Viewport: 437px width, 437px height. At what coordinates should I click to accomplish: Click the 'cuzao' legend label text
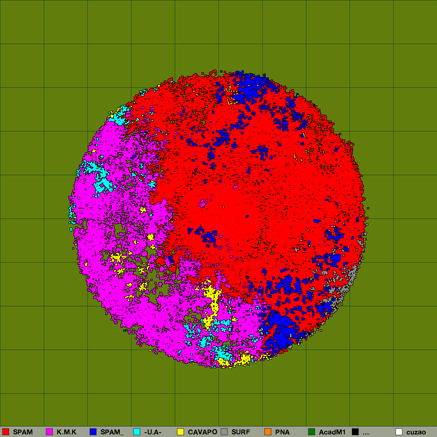coord(416,432)
